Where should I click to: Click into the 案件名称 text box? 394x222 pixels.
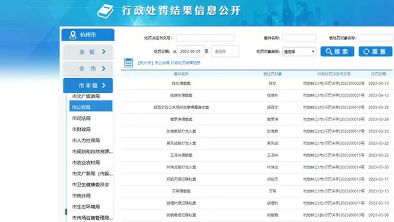point(299,38)
